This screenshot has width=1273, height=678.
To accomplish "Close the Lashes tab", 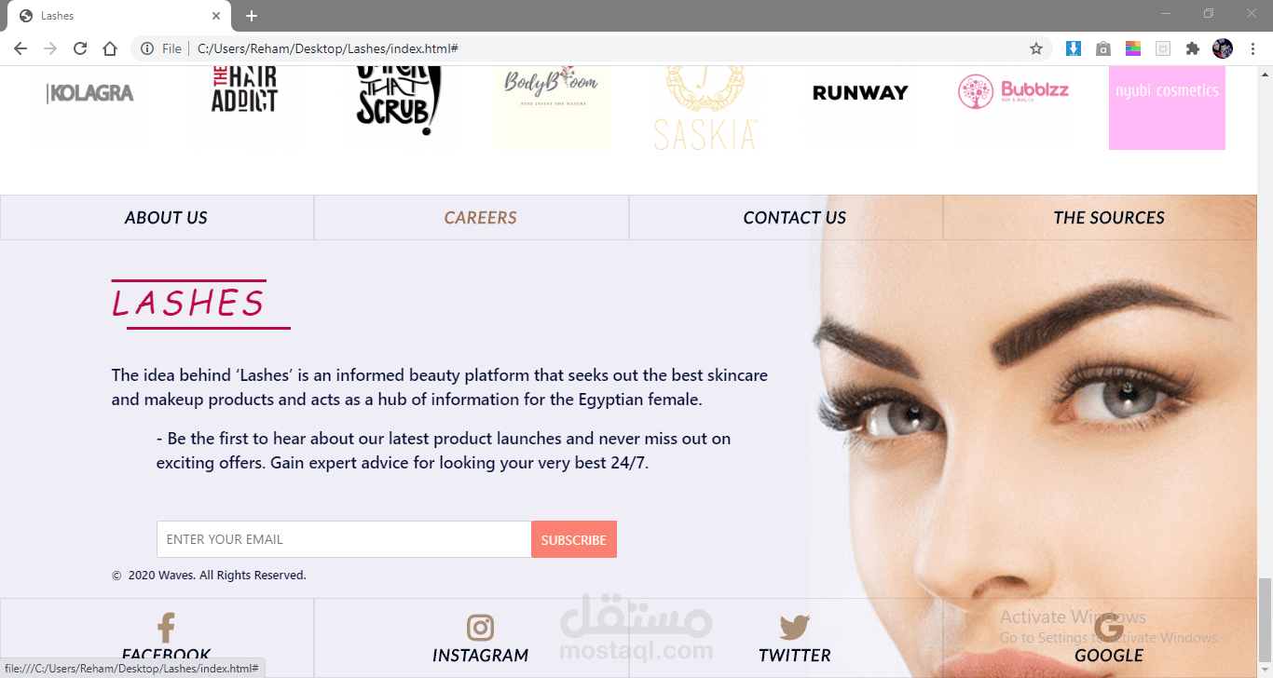I will coord(216,16).
